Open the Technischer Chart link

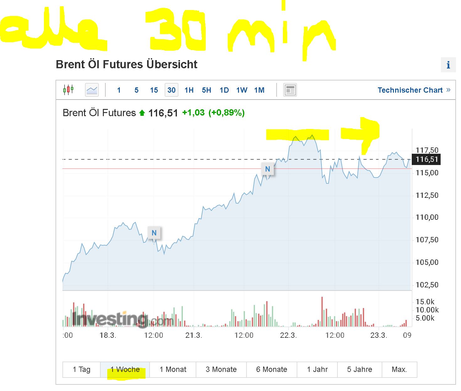(x=410, y=90)
